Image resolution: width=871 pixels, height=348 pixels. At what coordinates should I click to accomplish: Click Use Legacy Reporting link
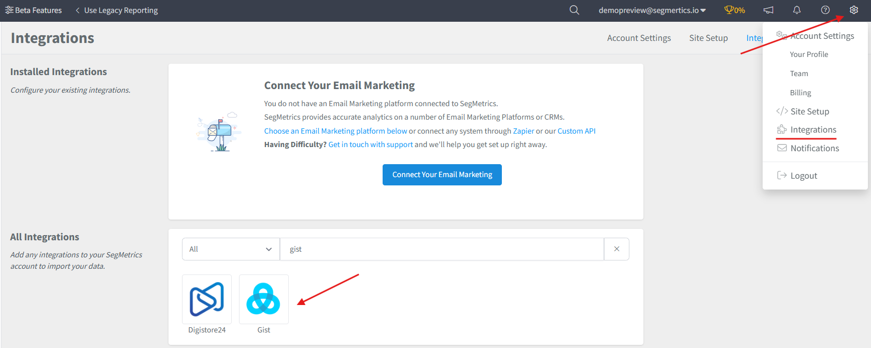click(x=117, y=10)
